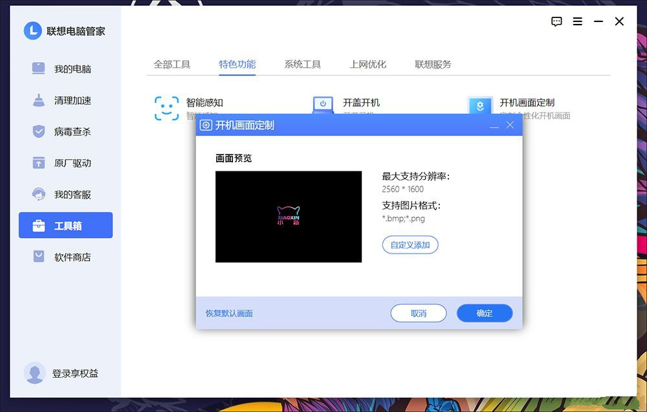Image resolution: width=647 pixels, height=412 pixels.
Task: Click the 最大支持分辨率 label
Action: pyautogui.click(x=416, y=176)
